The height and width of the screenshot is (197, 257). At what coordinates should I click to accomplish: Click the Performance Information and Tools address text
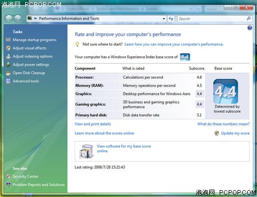click(69, 18)
